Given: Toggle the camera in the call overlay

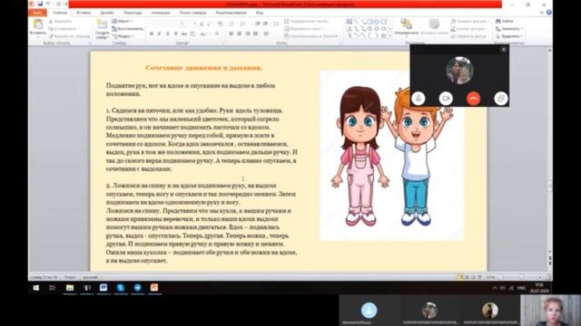Looking at the screenshot, I should (446, 99).
